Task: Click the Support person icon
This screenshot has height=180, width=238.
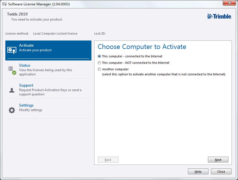Action: pyautogui.click(x=12, y=90)
